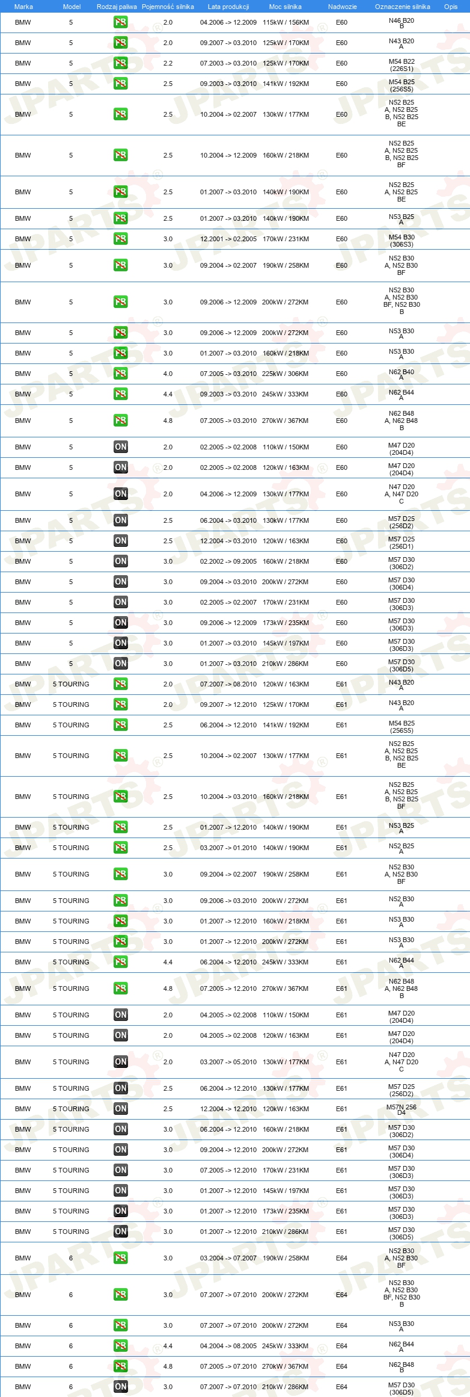Click the petrol icon in the 5 Touring 4.4 row
Viewport: 470px width, 1397px height.
pos(120,962)
